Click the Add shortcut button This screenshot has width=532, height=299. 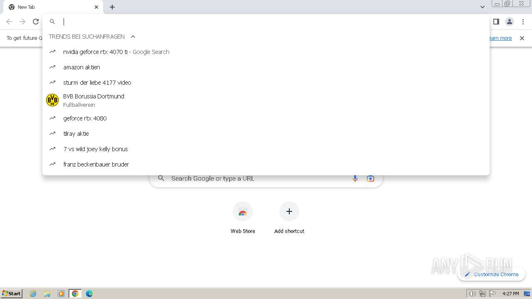(289, 218)
